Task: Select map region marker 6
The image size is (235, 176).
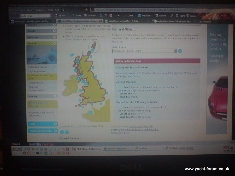Action: 101,104
